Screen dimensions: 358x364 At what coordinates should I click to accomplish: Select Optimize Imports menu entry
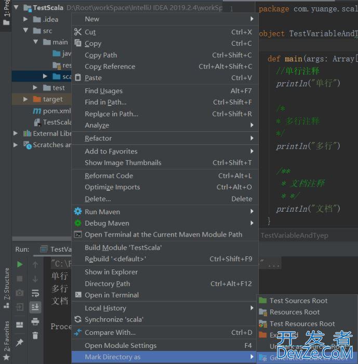(165, 187)
